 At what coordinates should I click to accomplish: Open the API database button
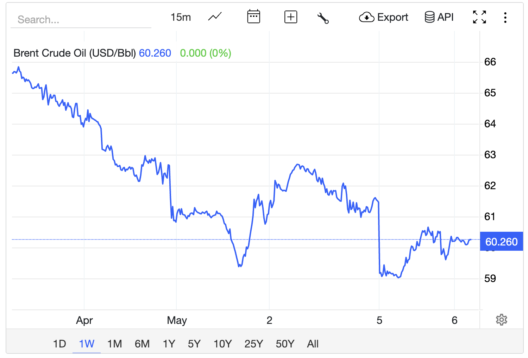point(439,17)
